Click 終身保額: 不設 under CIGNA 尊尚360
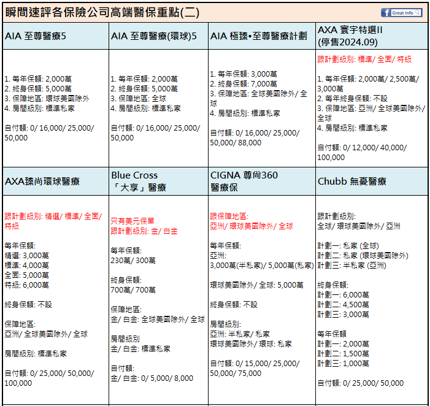This screenshot has width=430, height=406. click(234, 305)
